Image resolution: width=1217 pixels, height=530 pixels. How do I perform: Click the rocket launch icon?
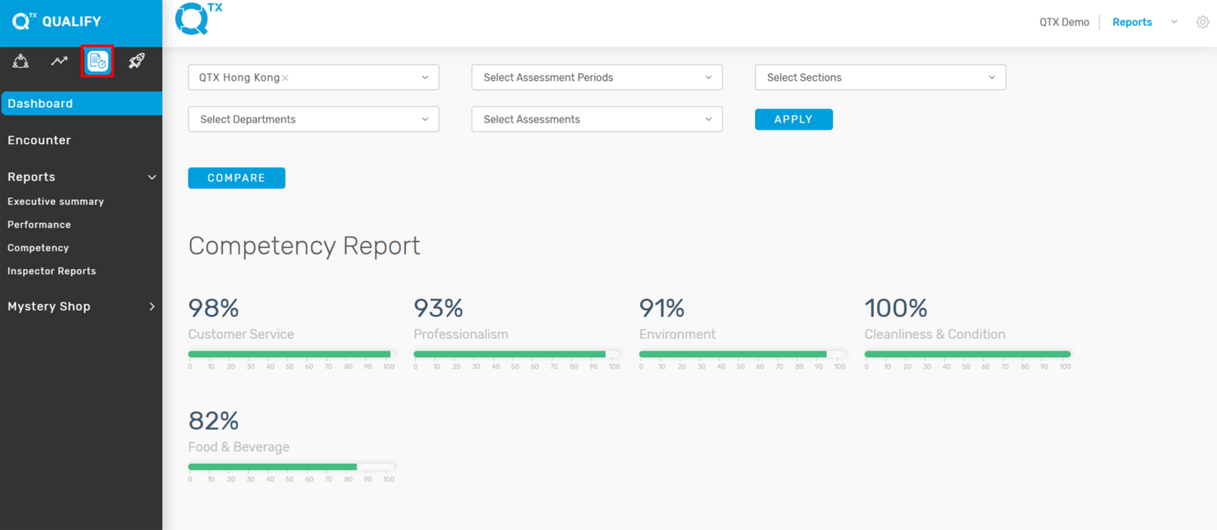136,61
